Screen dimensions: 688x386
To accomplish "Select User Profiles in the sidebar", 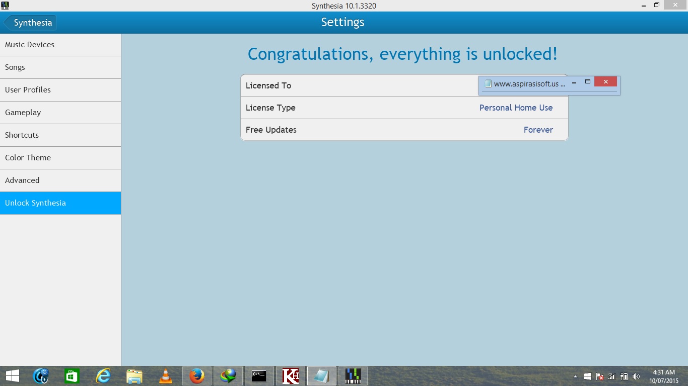I will point(60,90).
